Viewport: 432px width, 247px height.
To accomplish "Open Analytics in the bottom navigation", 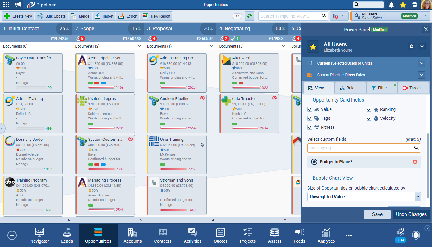I will (x=326, y=236).
